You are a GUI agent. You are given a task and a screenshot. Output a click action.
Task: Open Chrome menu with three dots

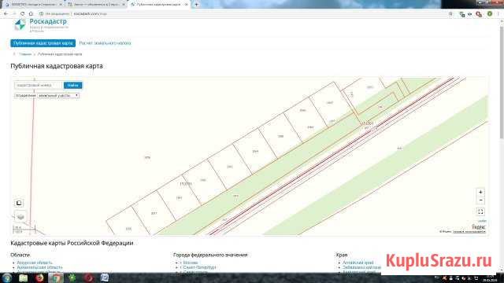[498, 14]
